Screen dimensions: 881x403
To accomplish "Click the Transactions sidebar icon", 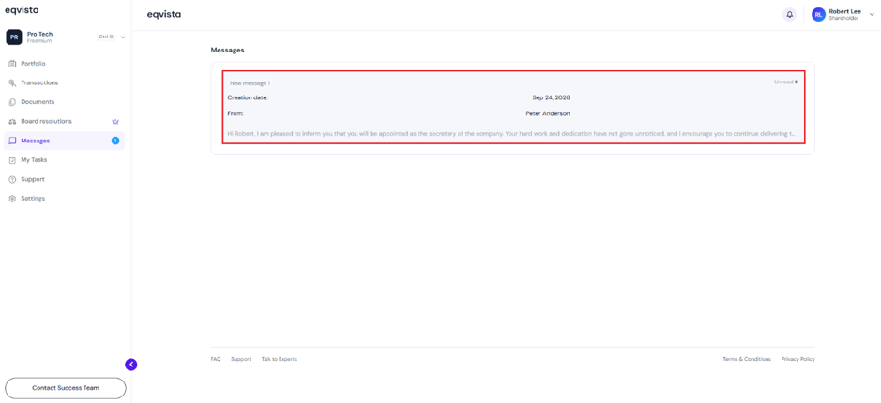I will click(12, 82).
